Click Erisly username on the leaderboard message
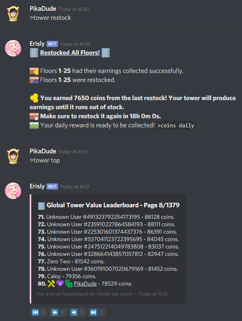The image size is (242, 321). click(37, 186)
